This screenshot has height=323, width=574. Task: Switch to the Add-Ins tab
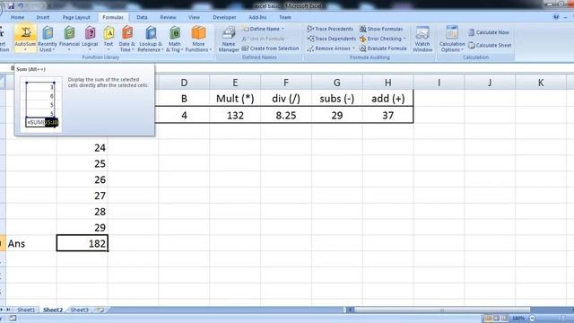point(257,17)
